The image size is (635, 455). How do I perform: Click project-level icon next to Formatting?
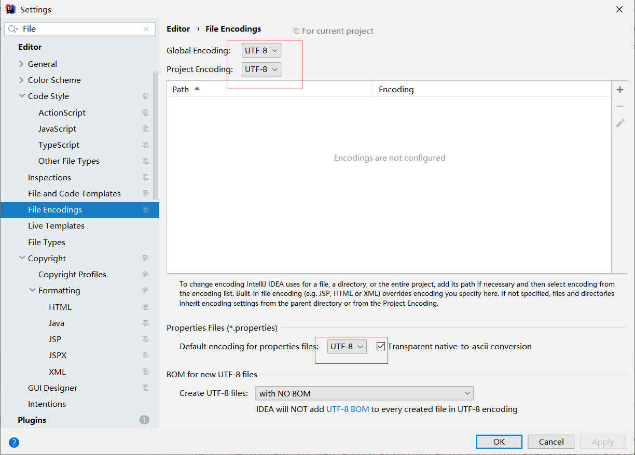pyautogui.click(x=145, y=291)
